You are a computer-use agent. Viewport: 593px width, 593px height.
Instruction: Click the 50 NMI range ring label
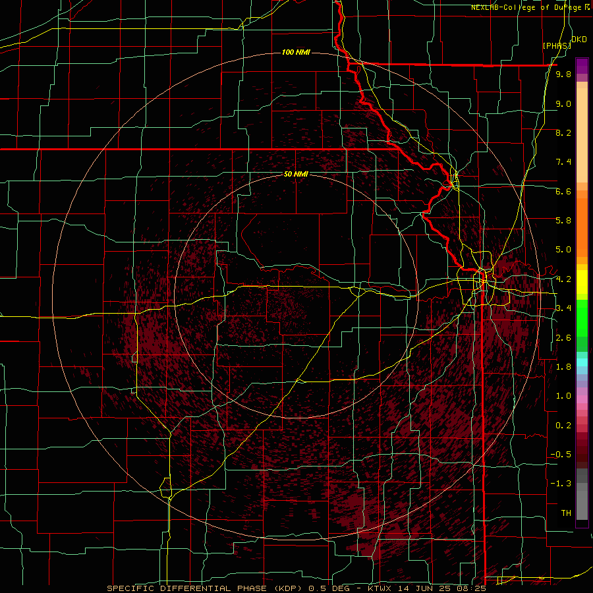coord(296,174)
